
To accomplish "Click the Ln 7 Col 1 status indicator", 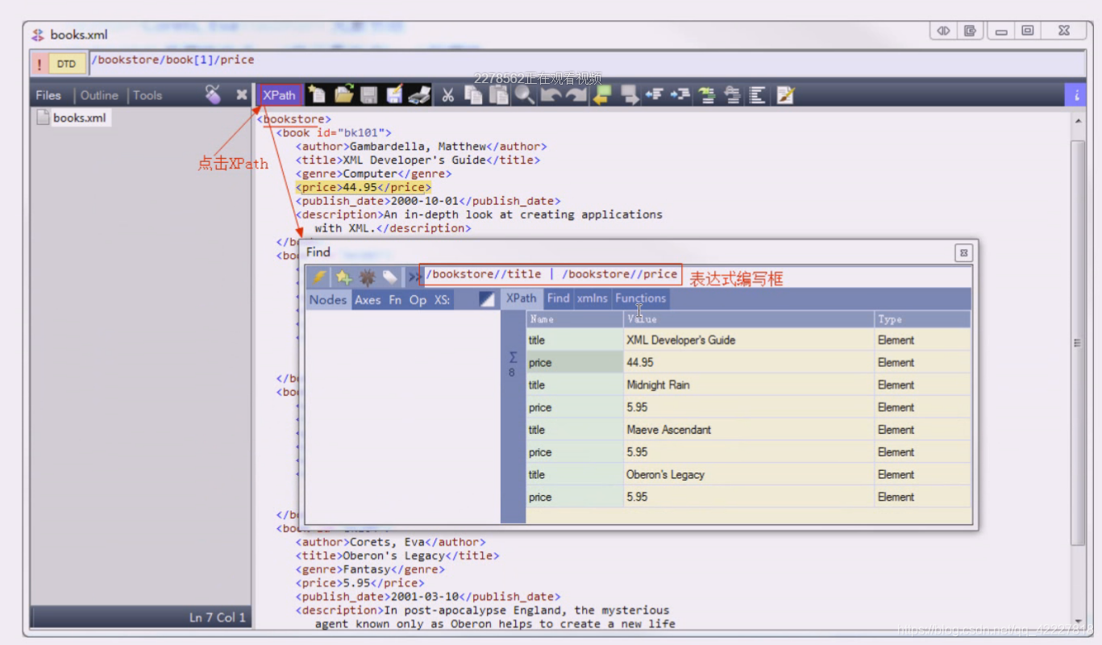I will tap(218, 618).
